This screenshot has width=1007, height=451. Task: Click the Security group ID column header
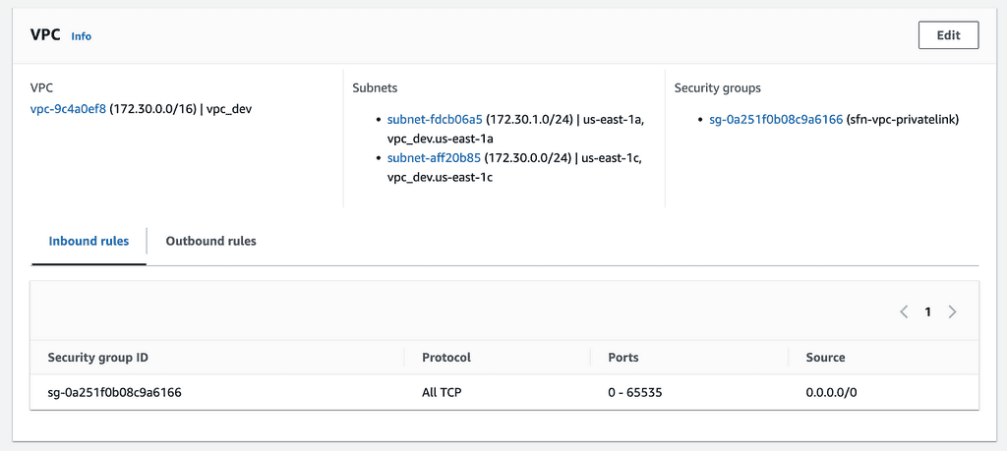coord(97,358)
